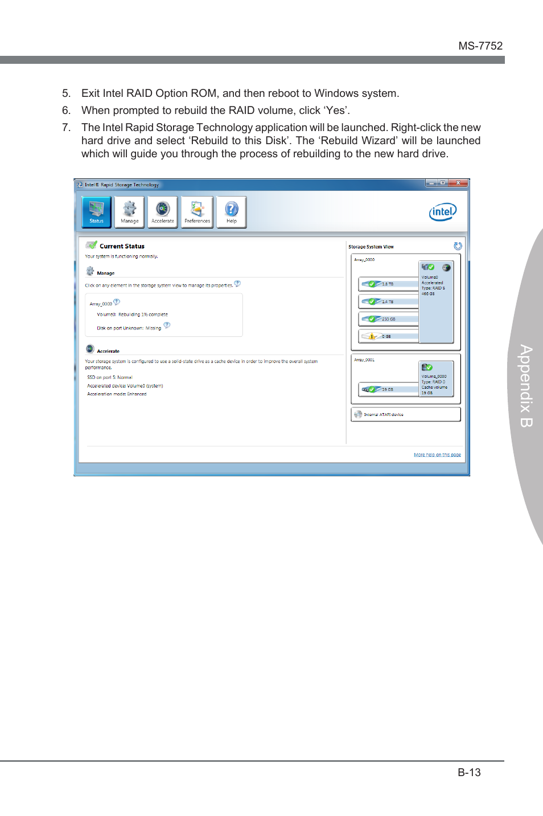Click the Intel logo

click(x=442, y=212)
